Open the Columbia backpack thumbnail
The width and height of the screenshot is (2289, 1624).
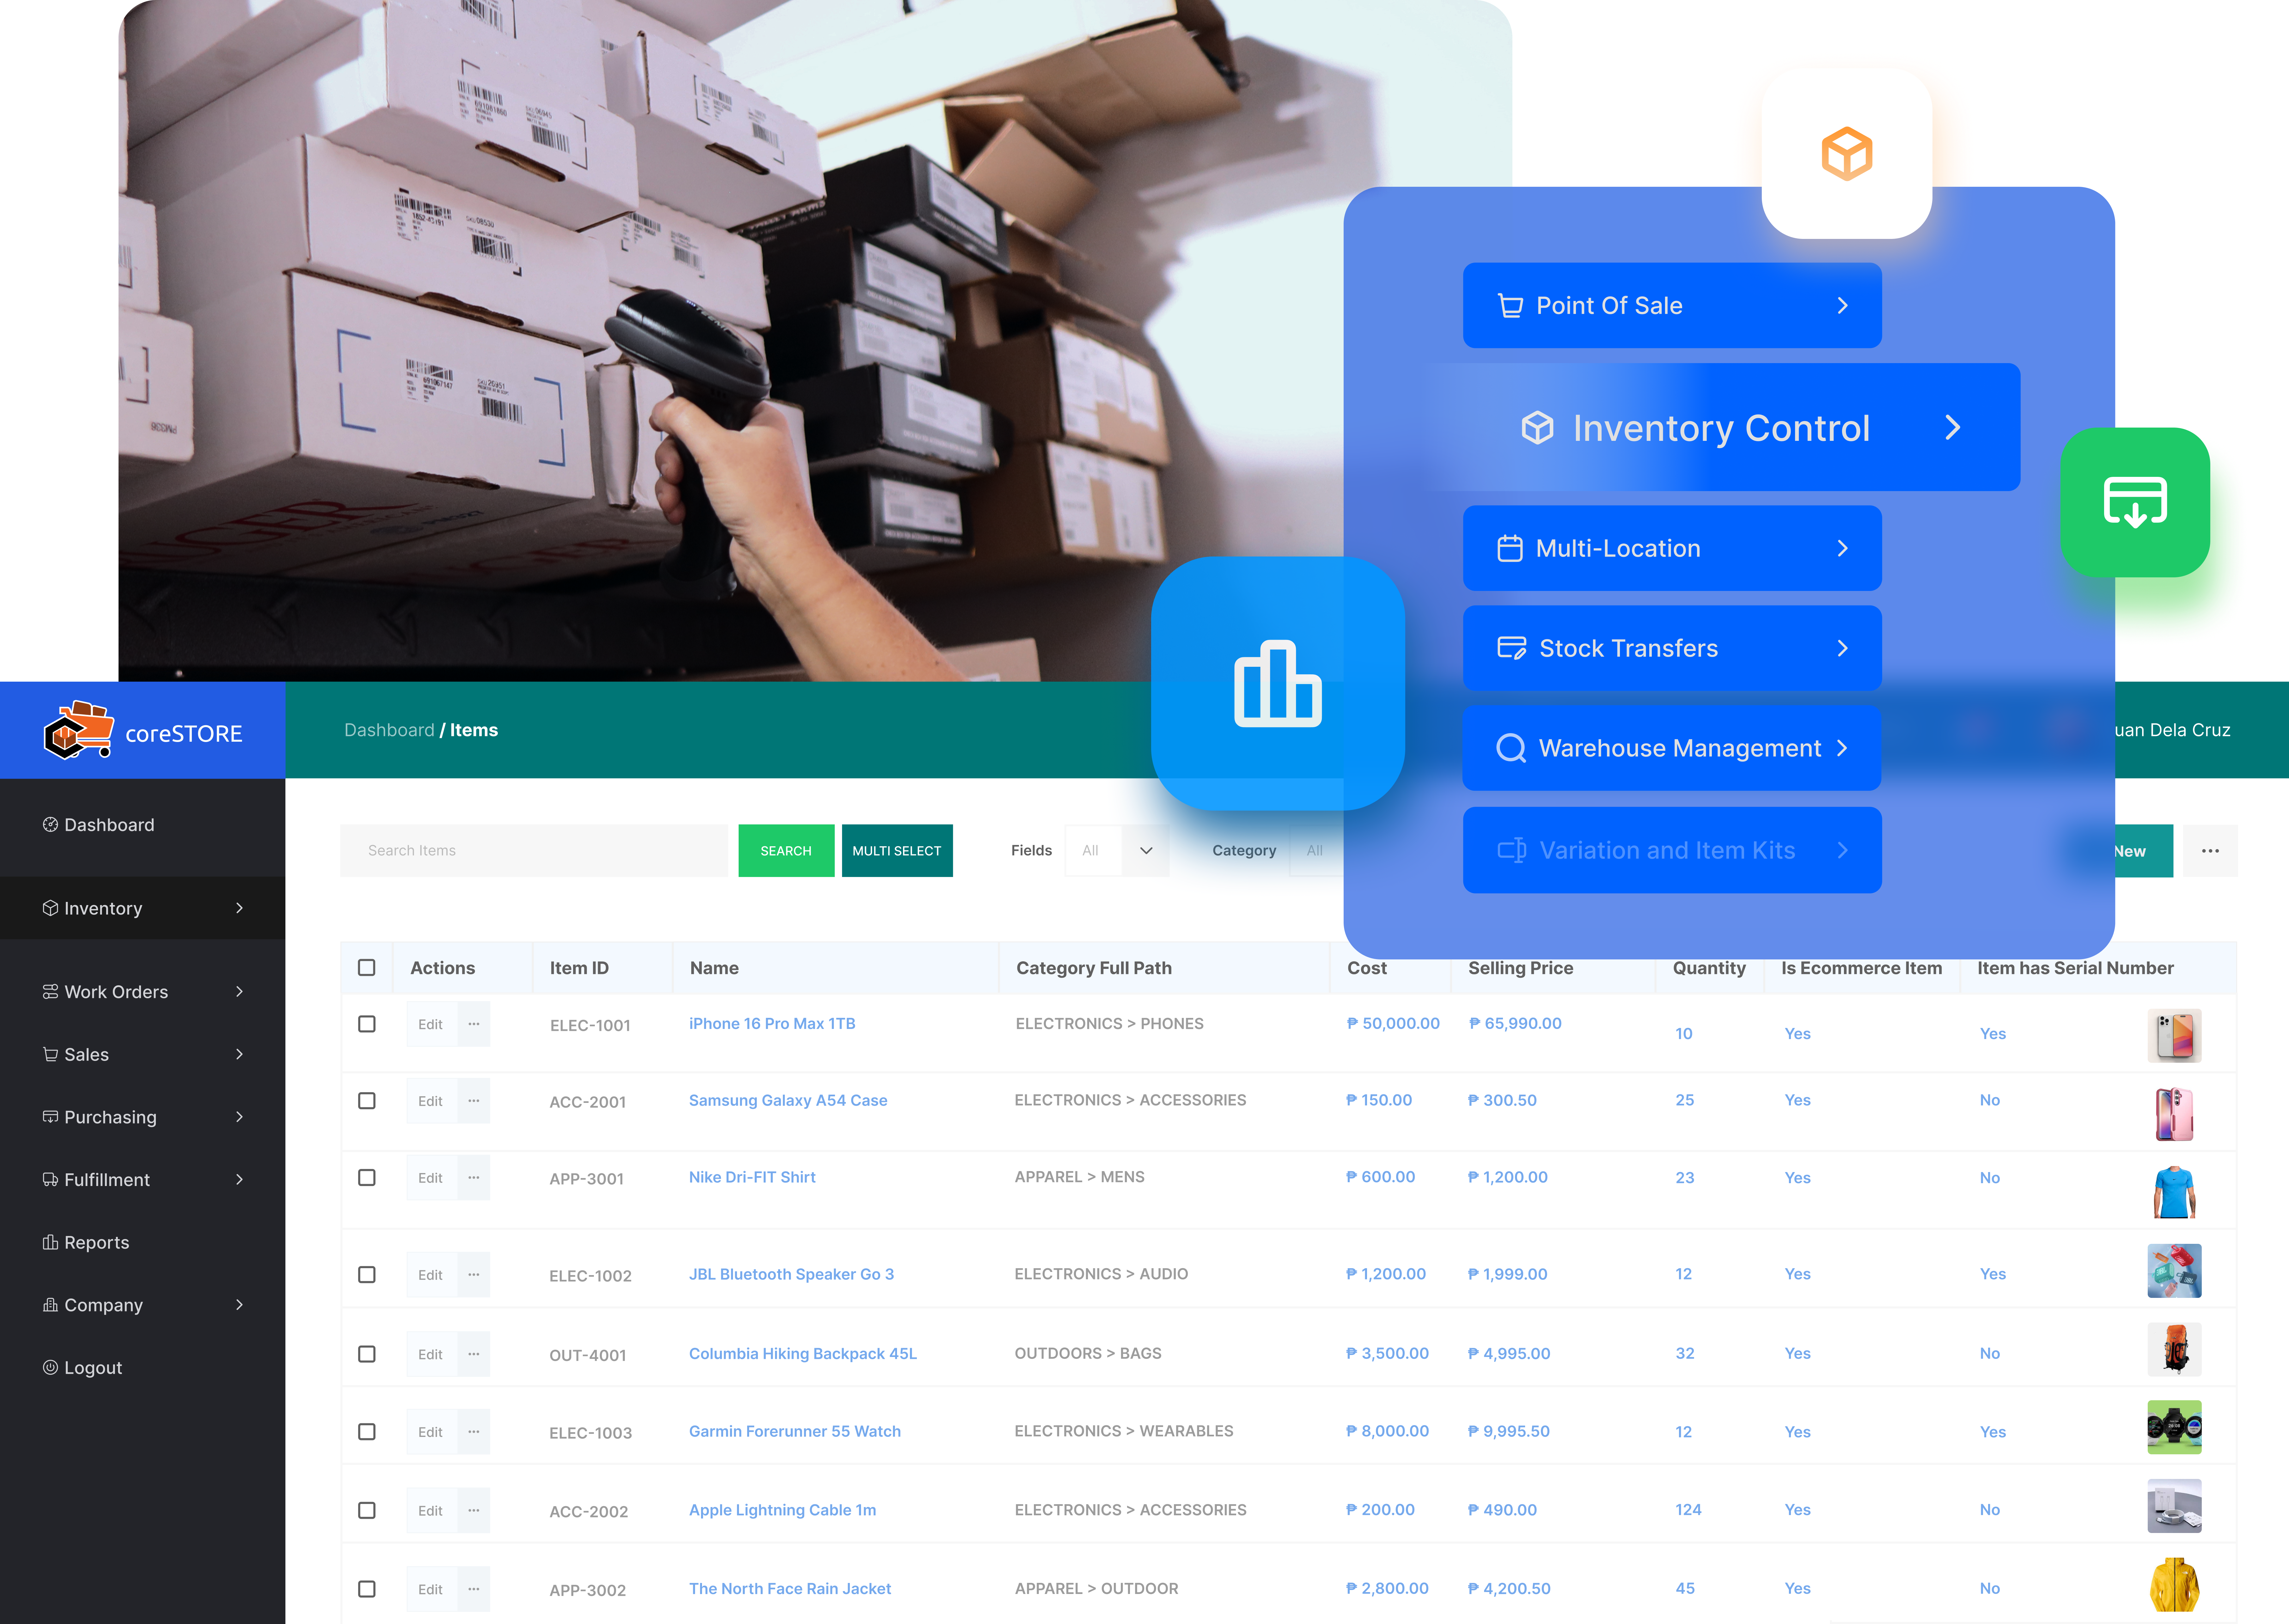(2174, 1349)
